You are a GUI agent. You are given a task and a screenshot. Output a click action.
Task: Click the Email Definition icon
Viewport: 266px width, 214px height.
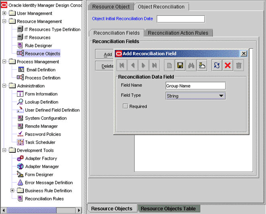[21, 69]
